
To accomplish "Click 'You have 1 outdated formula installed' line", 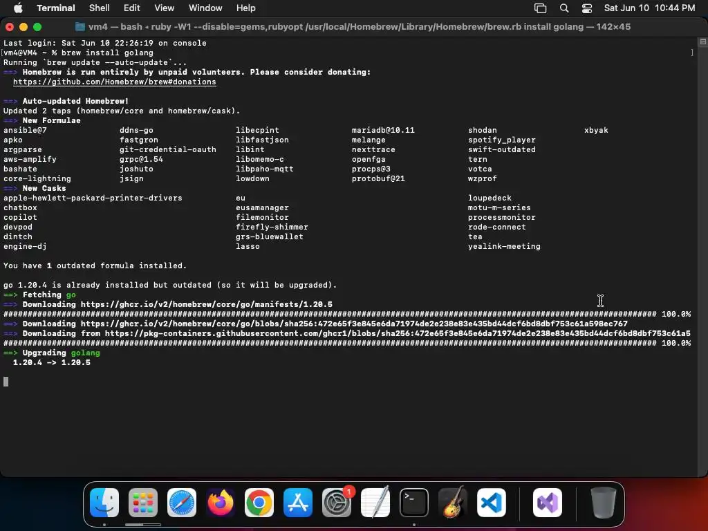I will (95, 265).
